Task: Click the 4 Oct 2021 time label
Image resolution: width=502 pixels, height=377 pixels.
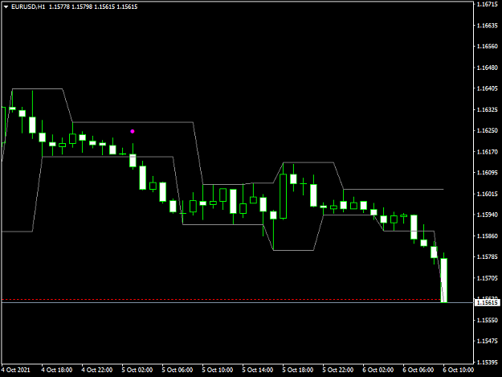Action: pos(16,370)
